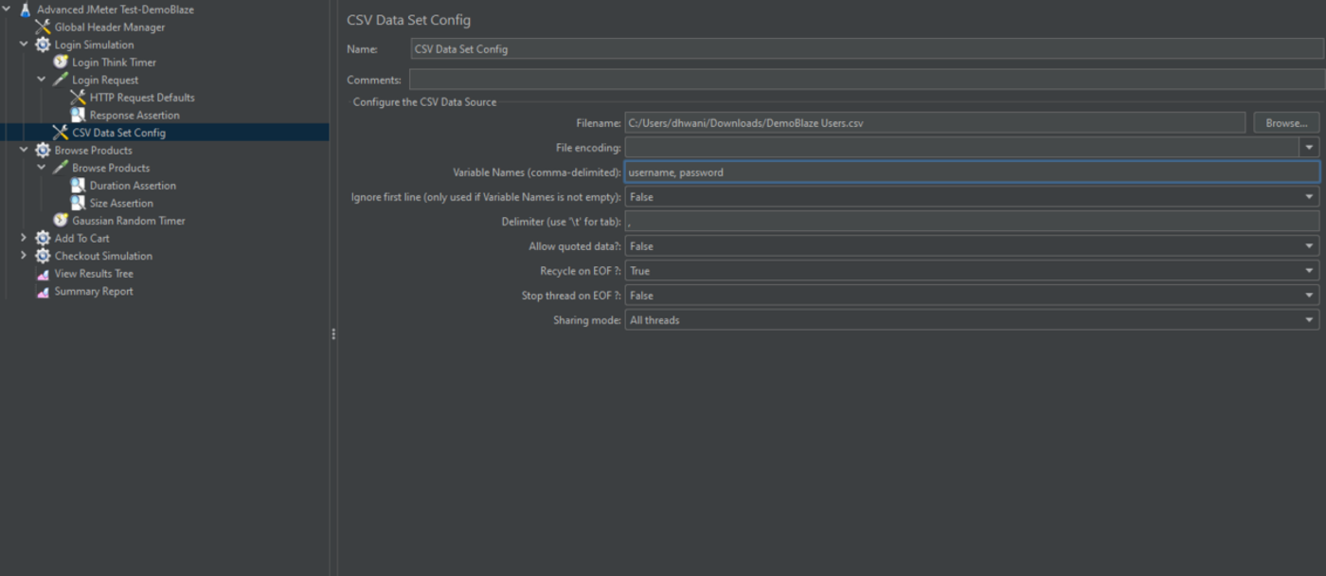Select Gaussian Random Timer tree item
This screenshot has height=576, width=1326.
coord(129,221)
